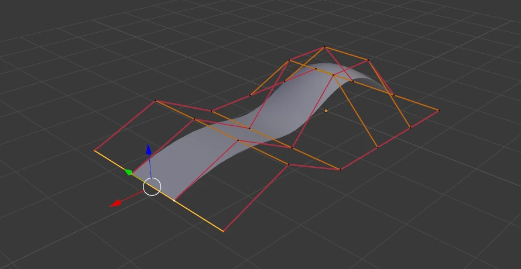Click the green Y-axis gizmo arrow

128,172
